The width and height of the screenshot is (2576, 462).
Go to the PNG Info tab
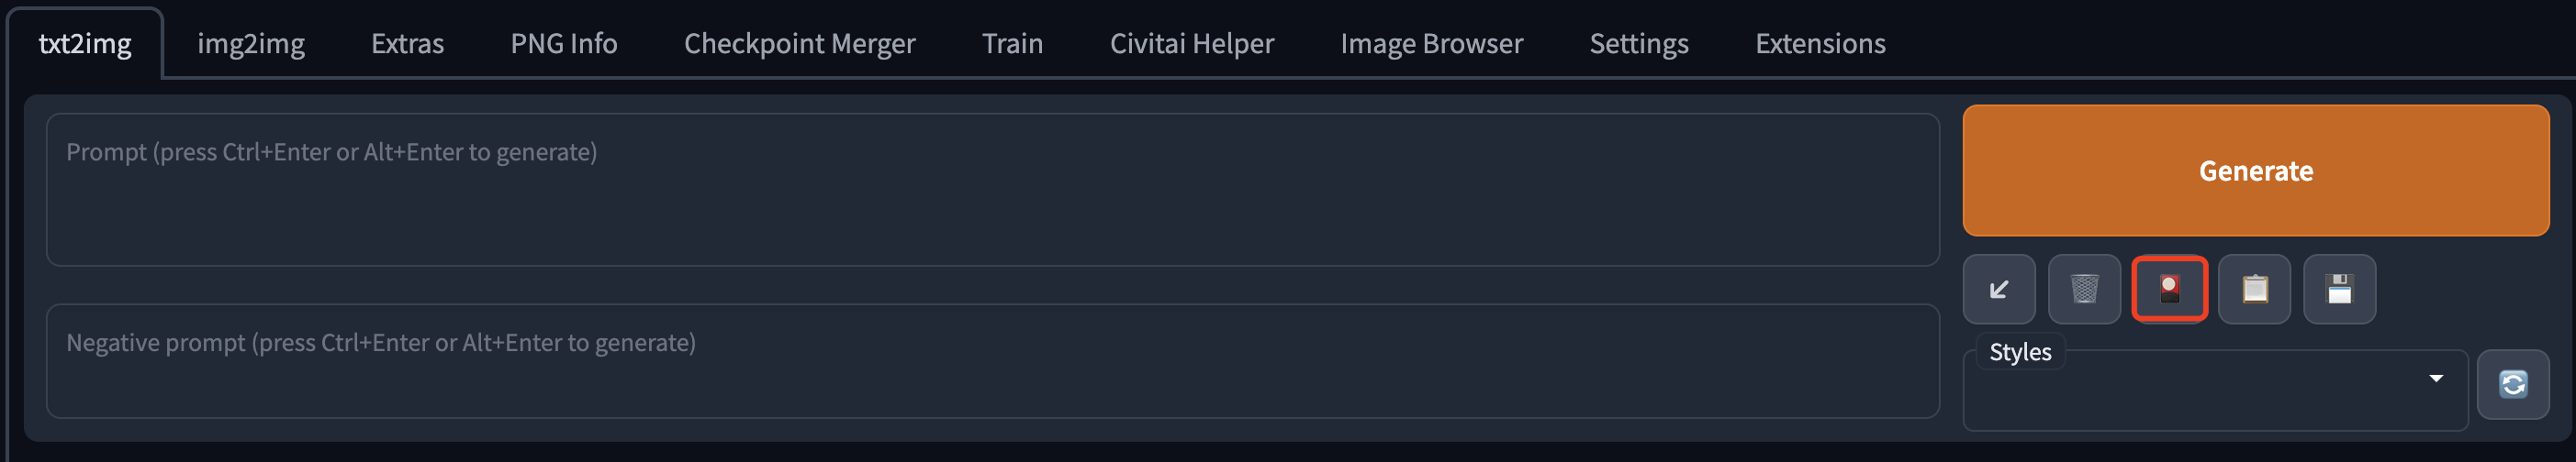coord(564,44)
